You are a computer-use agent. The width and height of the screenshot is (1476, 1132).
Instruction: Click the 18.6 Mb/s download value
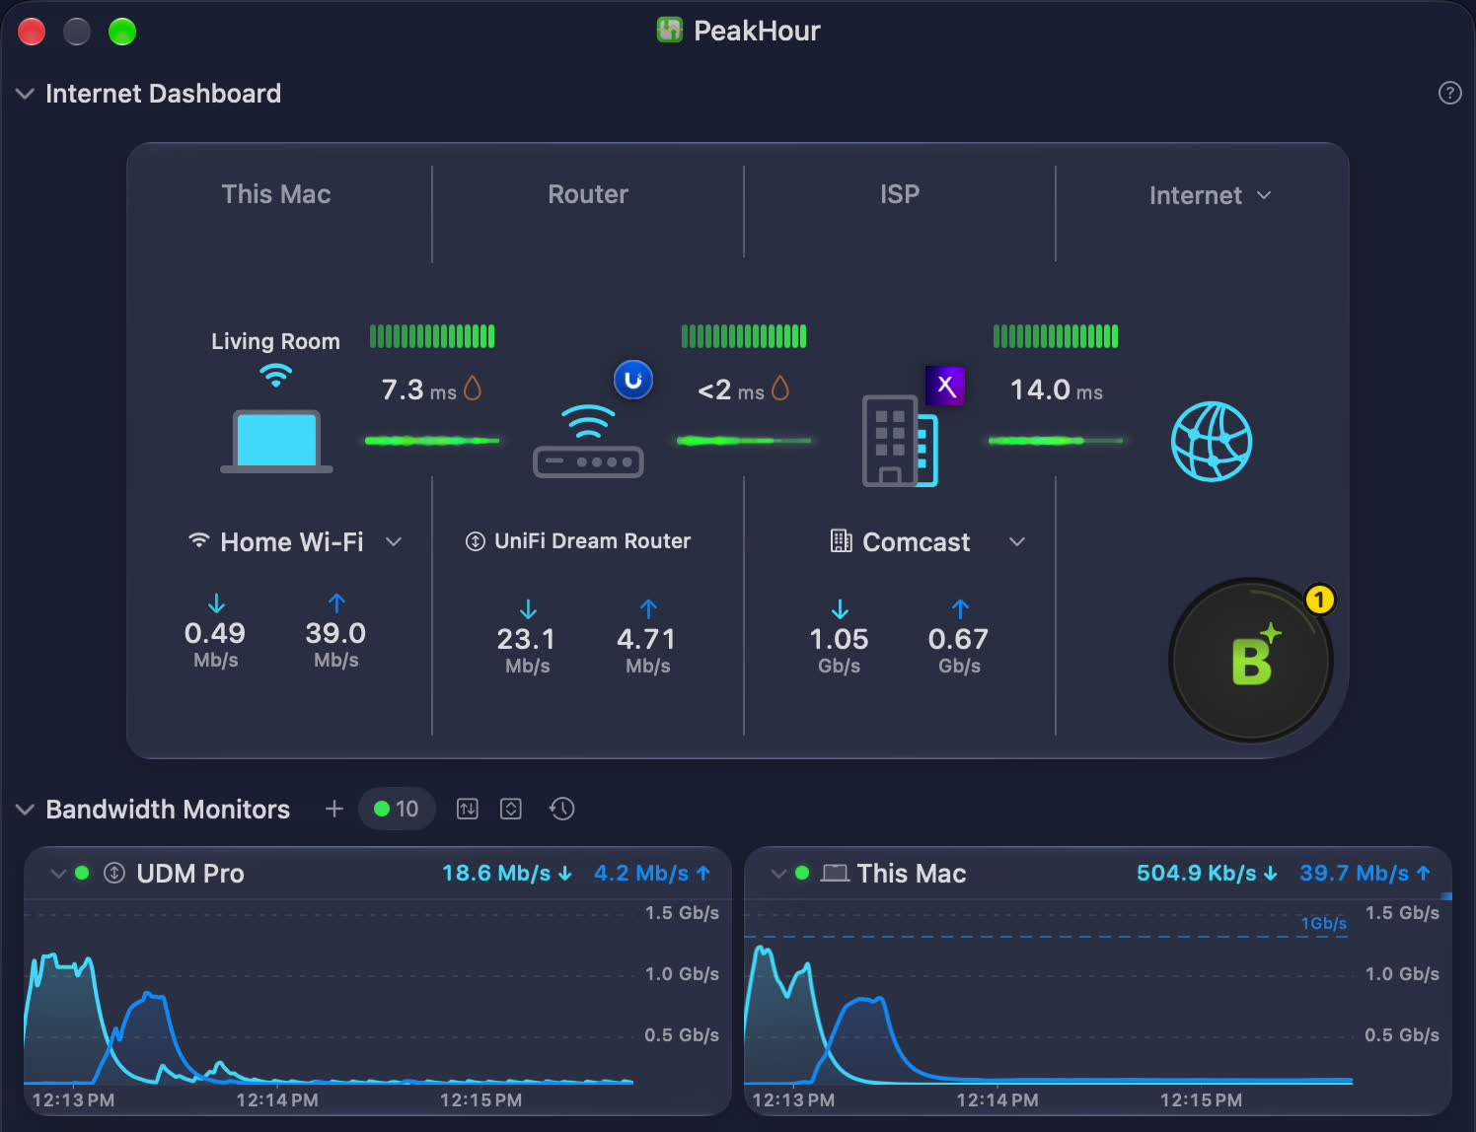506,873
